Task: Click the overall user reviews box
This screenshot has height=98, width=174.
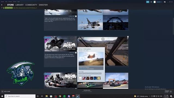Action: pyautogui.click(x=91, y=68)
